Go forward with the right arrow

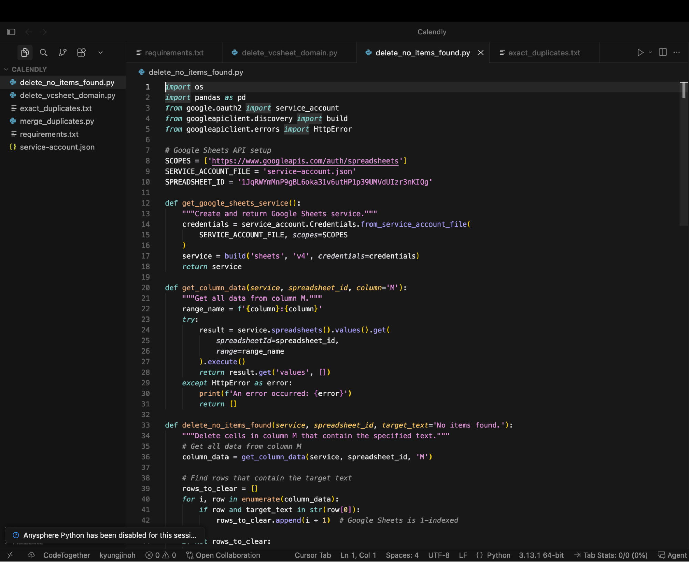coord(43,32)
